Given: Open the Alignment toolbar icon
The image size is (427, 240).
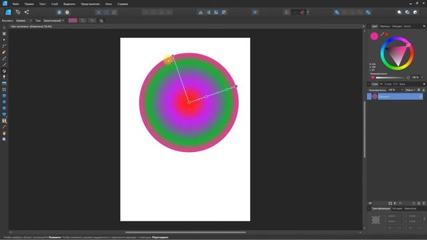Looking at the screenshot, I should click(256, 12).
